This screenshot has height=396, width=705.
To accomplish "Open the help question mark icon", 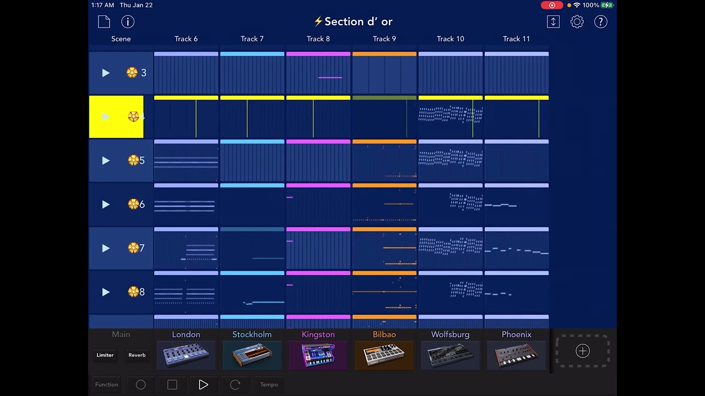I will [601, 21].
